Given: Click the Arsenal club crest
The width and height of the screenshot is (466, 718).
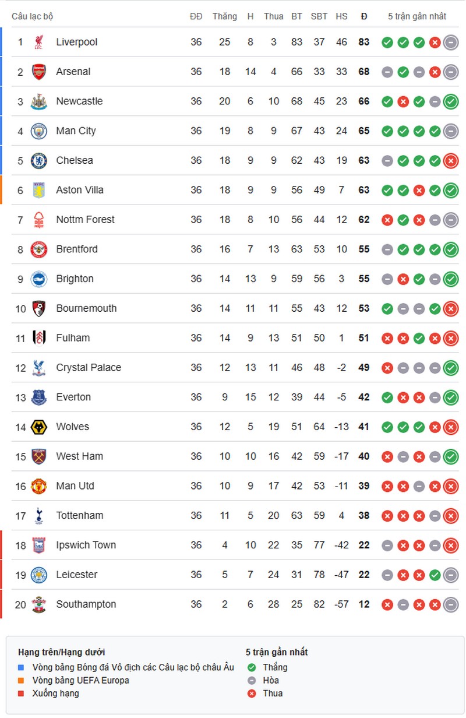Looking at the screenshot, I should tap(38, 72).
